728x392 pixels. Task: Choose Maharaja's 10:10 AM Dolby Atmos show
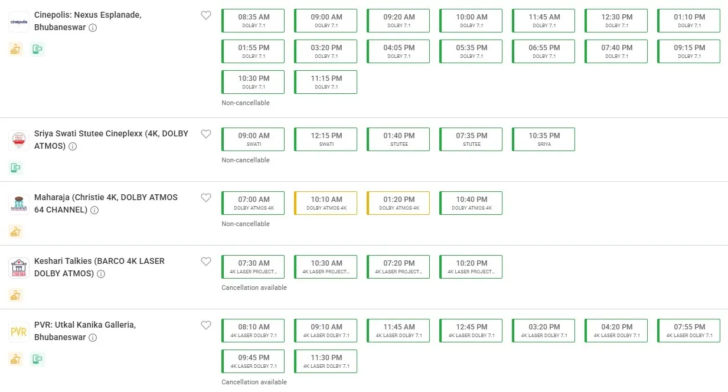click(326, 202)
